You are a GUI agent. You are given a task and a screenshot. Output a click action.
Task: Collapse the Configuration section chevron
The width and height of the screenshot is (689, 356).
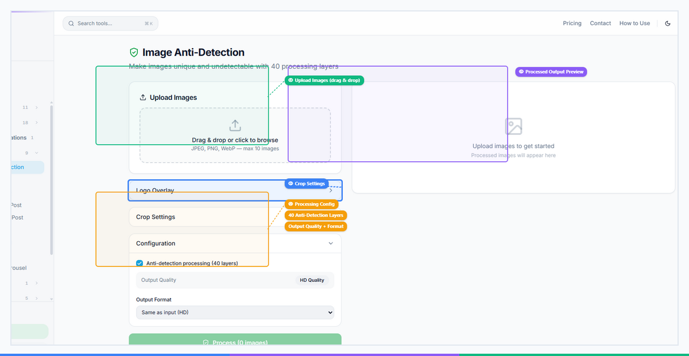coord(331,243)
